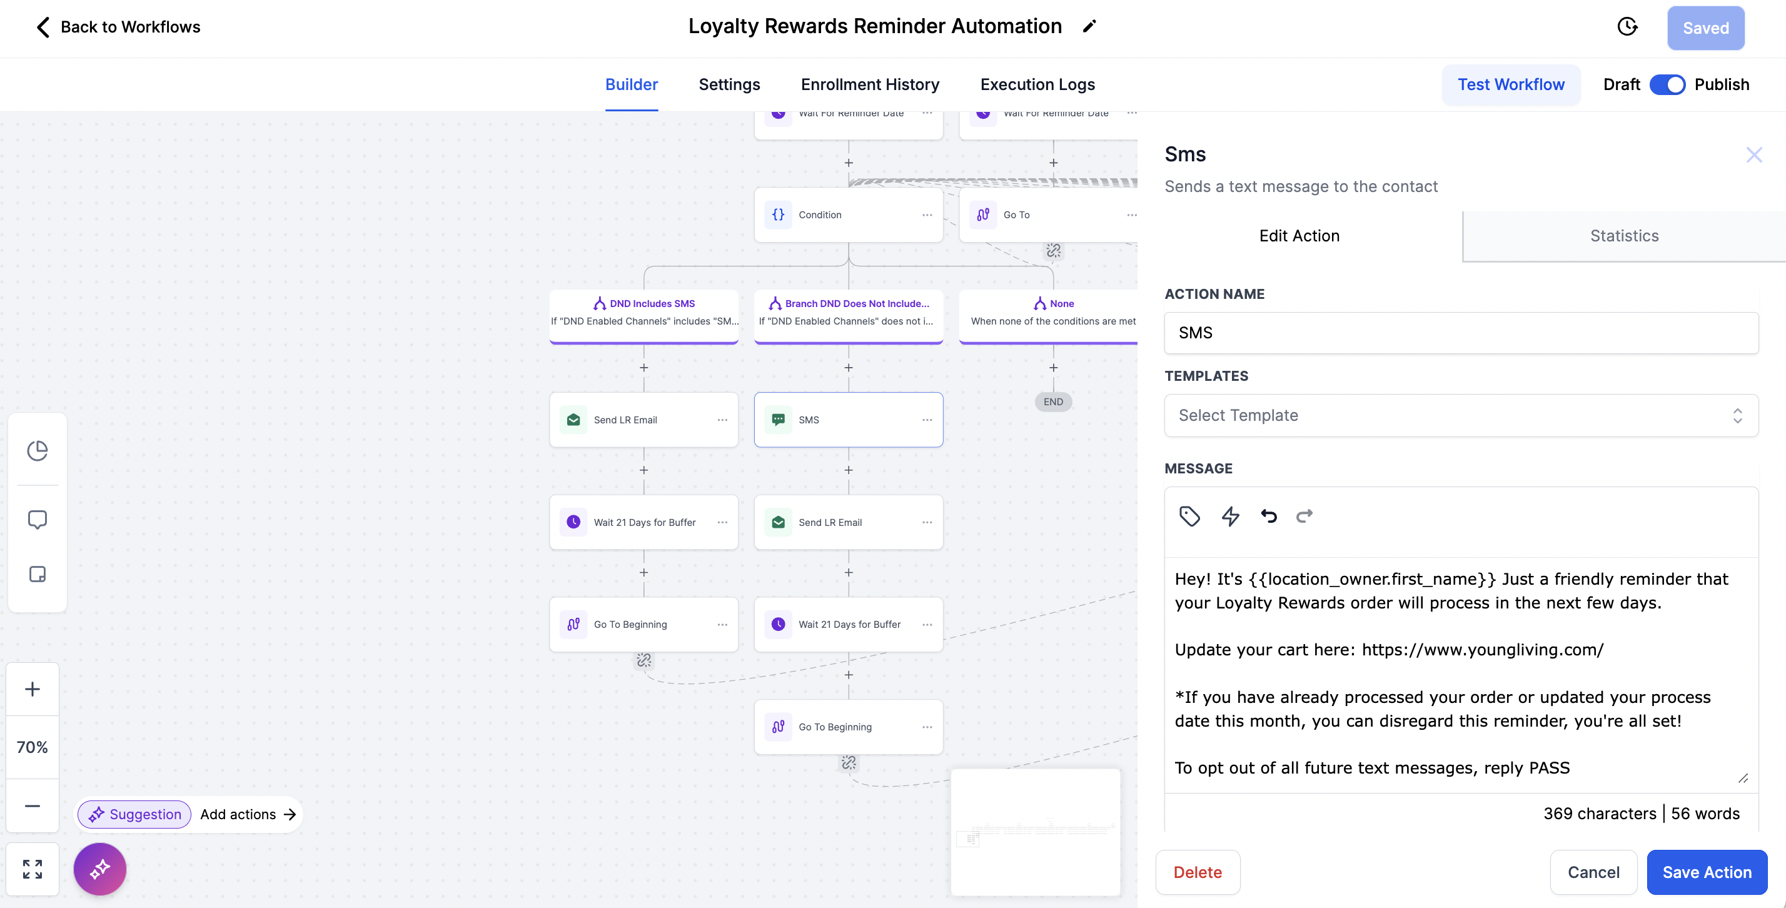Screen dimensions: 1786x908
Task: Click the Suggestion pill
Action: [134, 814]
